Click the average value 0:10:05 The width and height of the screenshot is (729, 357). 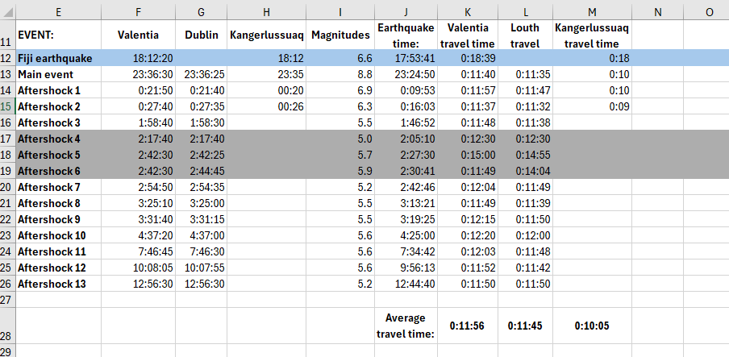[x=593, y=326]
